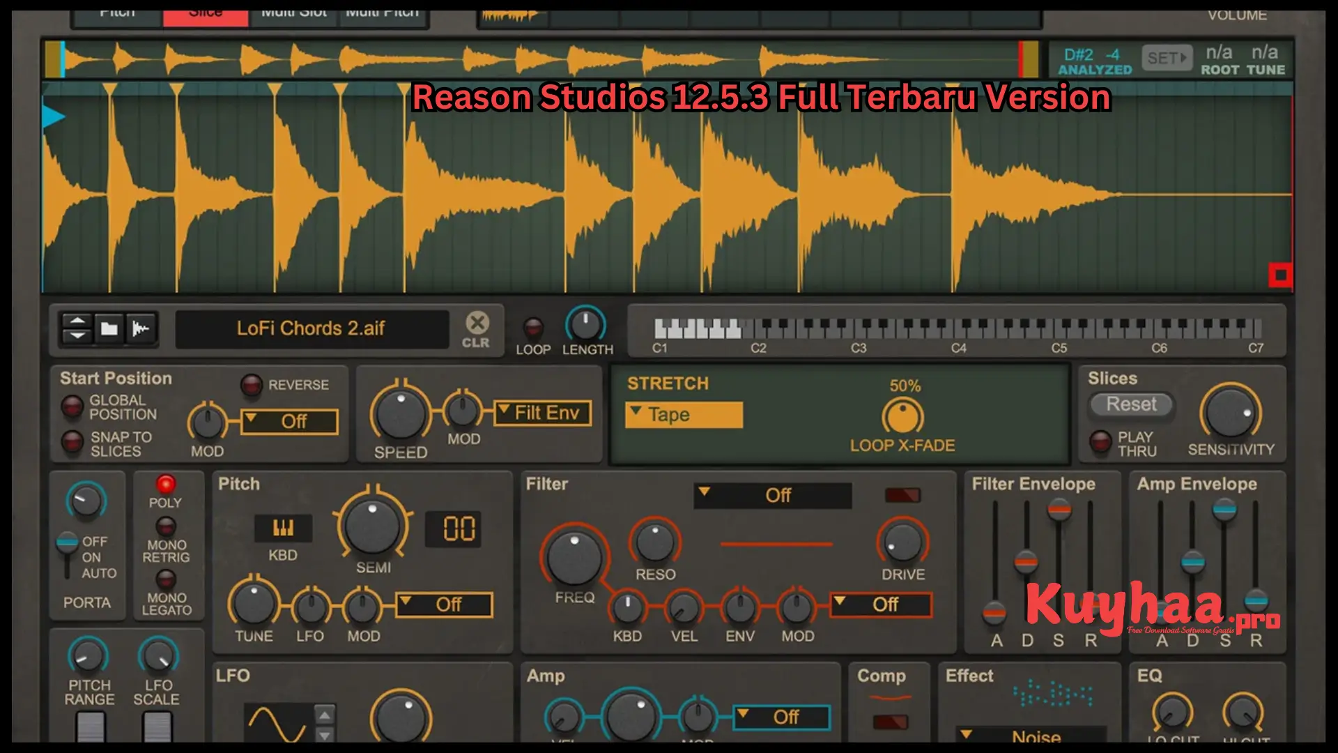Click the LENGTH knob

(x=585, y=325)
